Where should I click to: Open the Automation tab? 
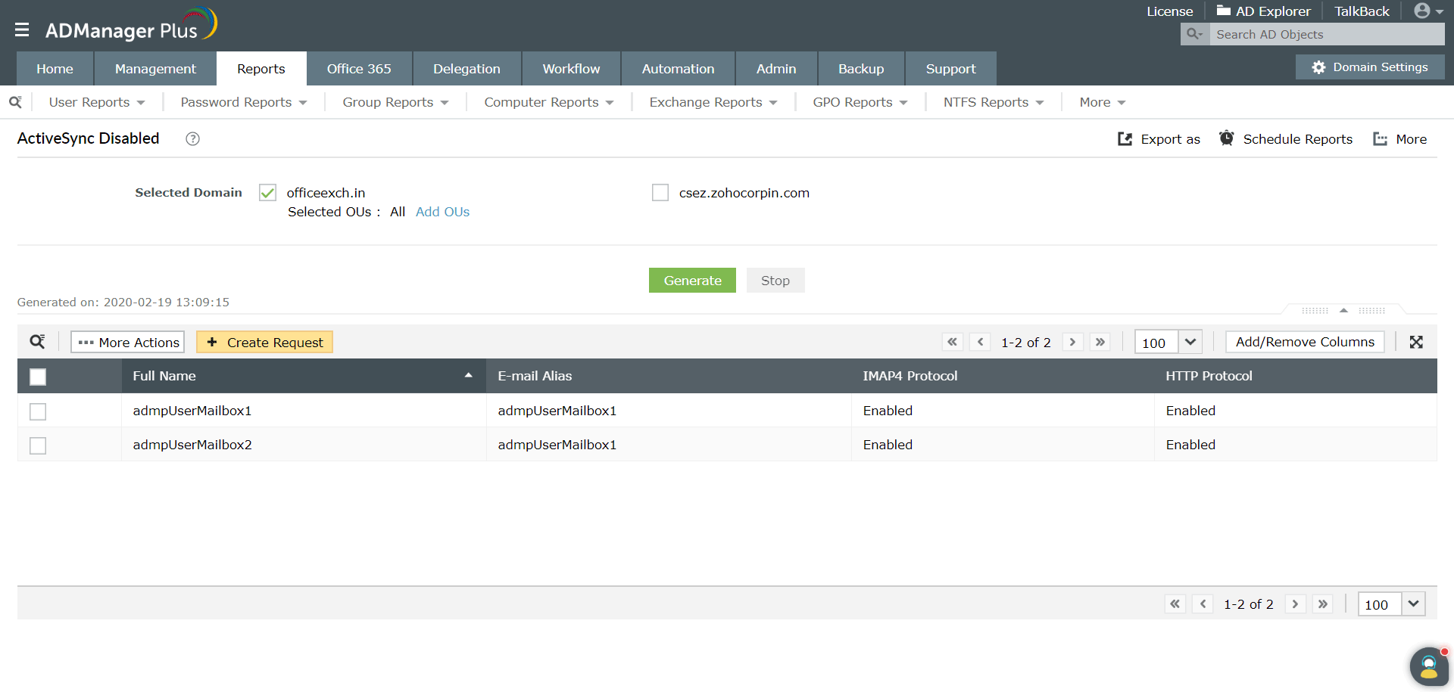(678, 69)
